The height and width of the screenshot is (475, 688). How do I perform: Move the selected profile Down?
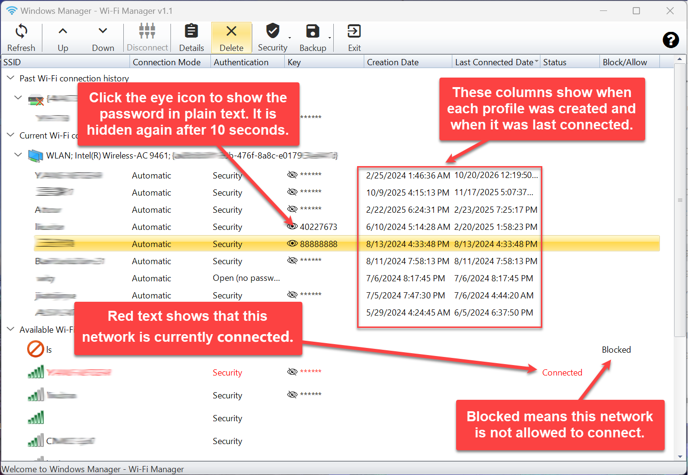click(103, 38)
